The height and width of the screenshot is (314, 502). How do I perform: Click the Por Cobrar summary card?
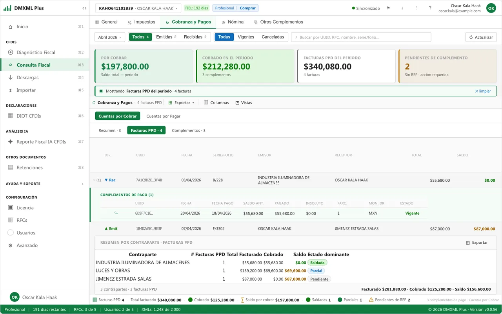click(x=144, y=66)
